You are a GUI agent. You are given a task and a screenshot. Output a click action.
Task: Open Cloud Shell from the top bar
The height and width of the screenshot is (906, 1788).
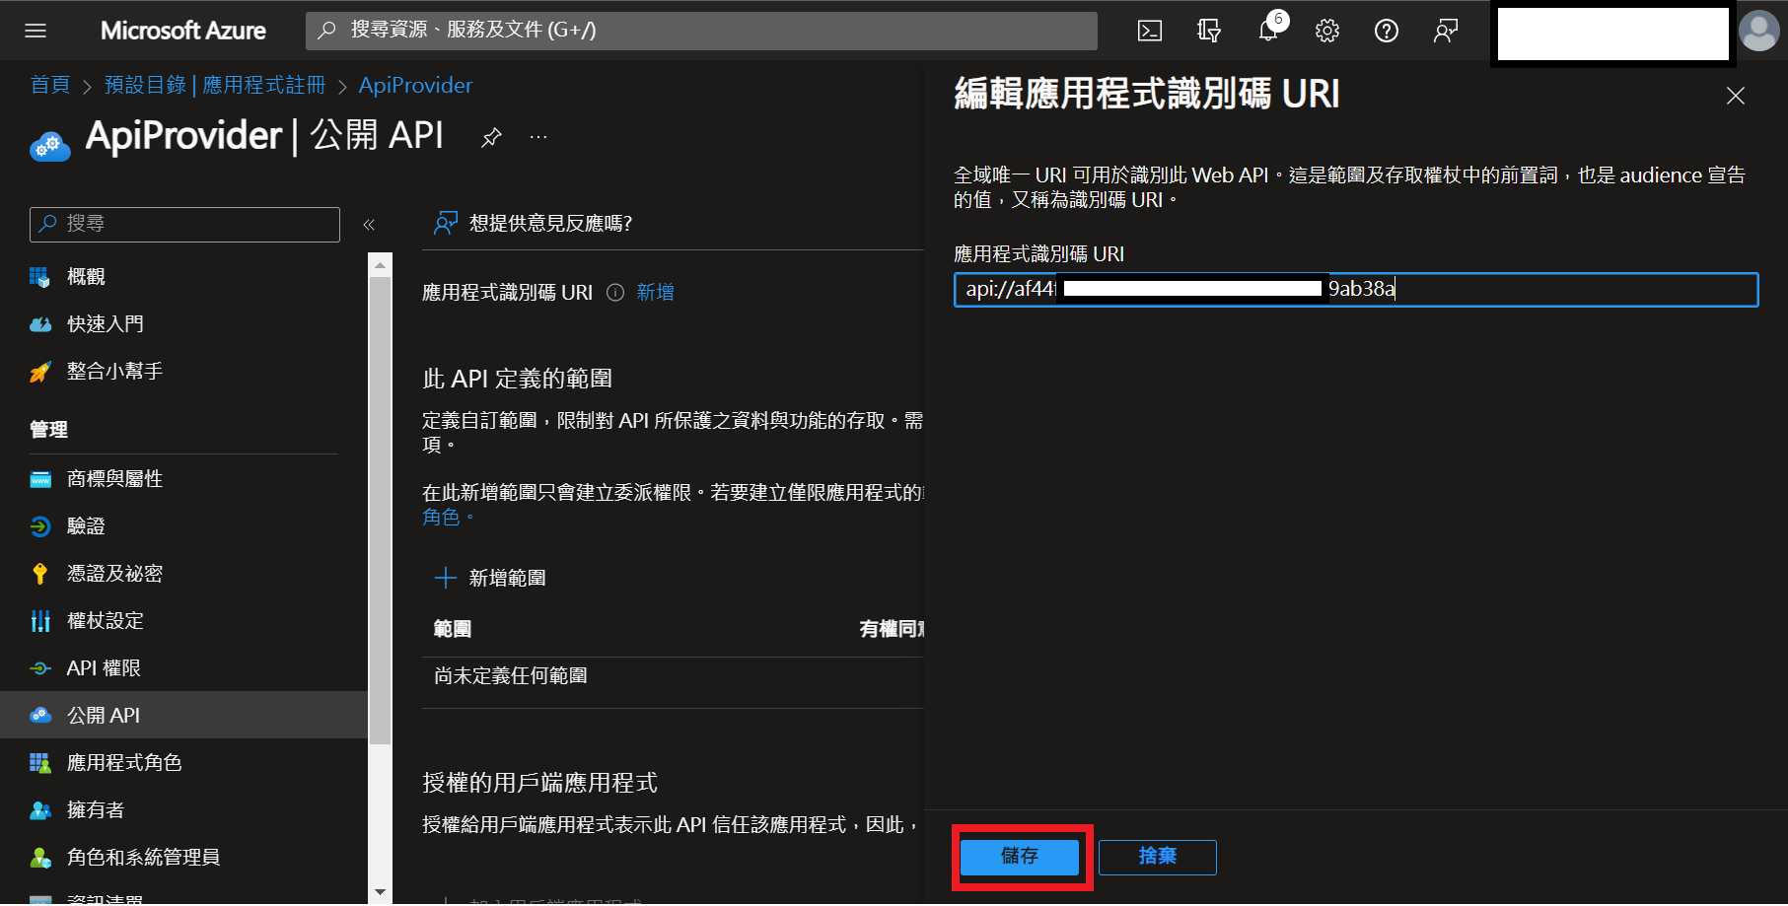1150,31
